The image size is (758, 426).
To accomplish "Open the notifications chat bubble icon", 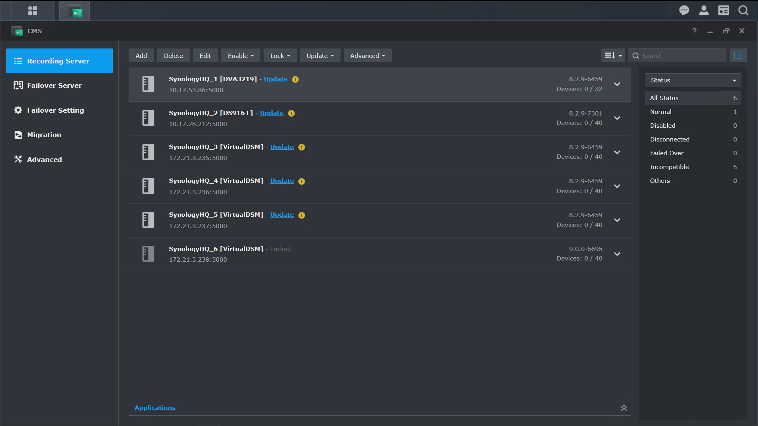I will [x=684, y=10].
